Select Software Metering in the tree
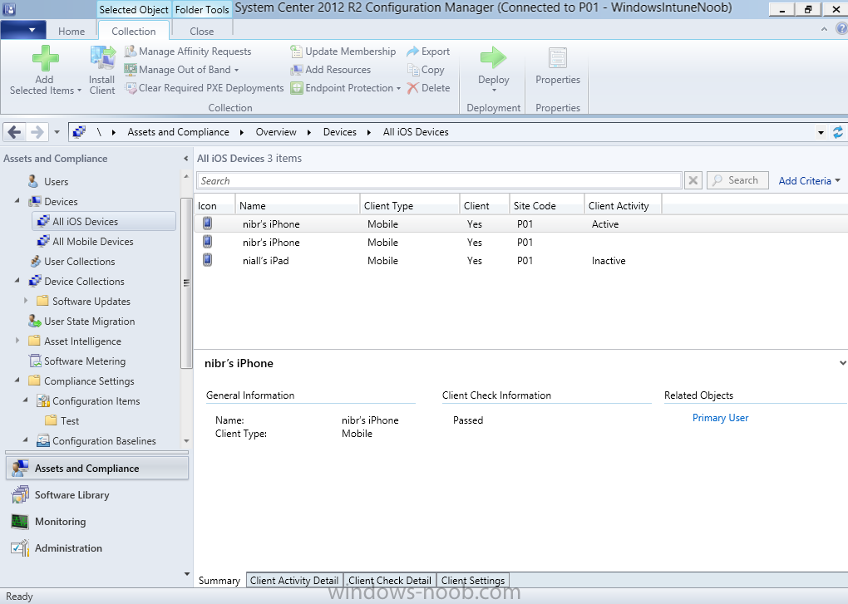The width and height of the screenshot is (848, 604). [x=78, y=361]
